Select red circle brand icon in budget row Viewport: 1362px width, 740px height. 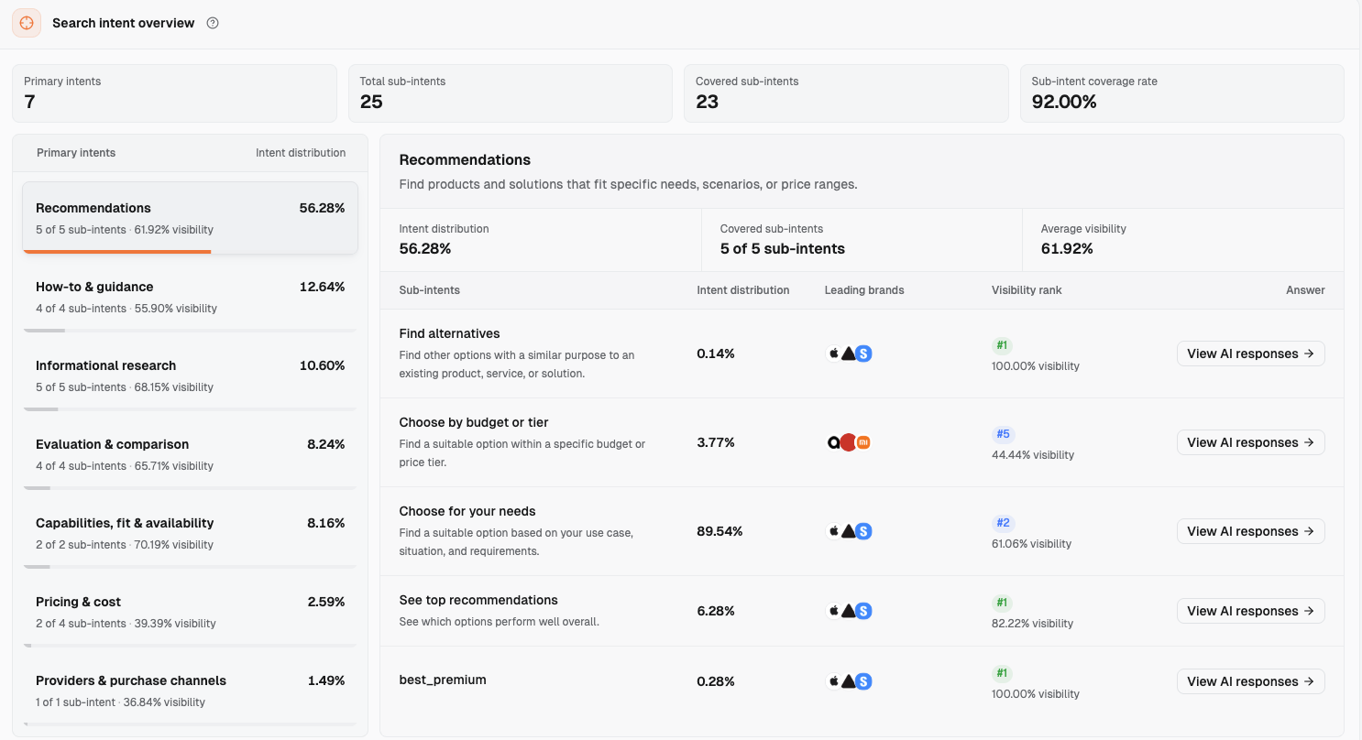pyautogui.click(x=849, y=442)
